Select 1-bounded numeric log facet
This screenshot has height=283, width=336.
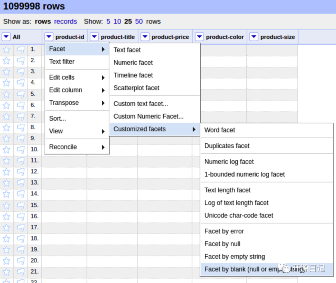point(267,174)
